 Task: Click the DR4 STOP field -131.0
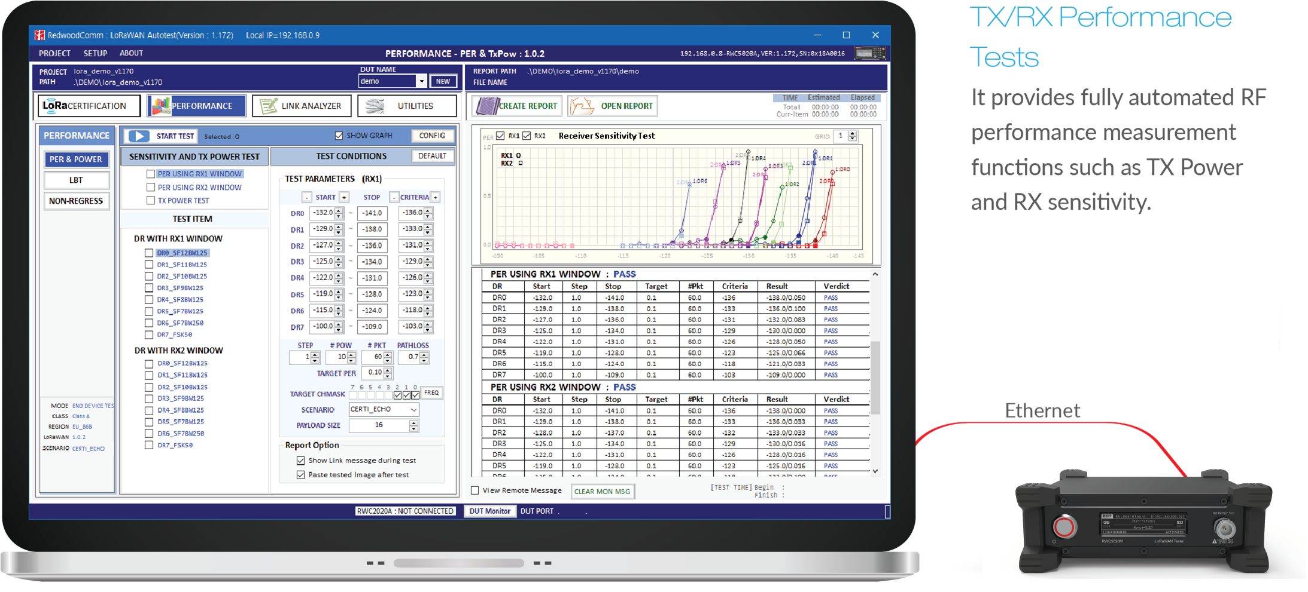coord(372,278)
